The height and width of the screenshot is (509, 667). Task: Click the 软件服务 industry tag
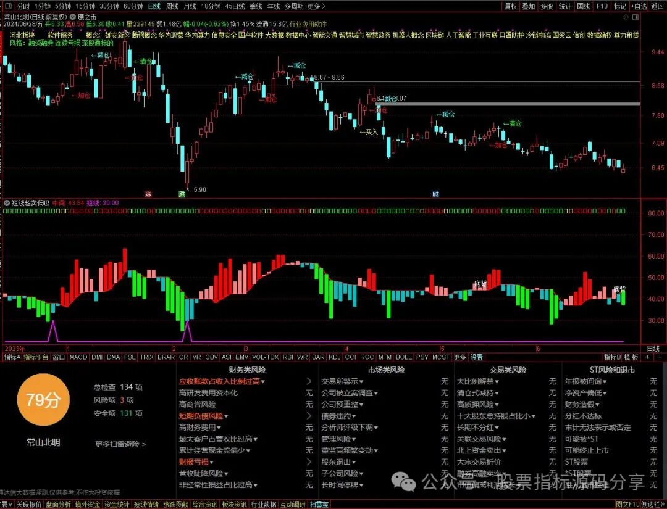[61, 35]
